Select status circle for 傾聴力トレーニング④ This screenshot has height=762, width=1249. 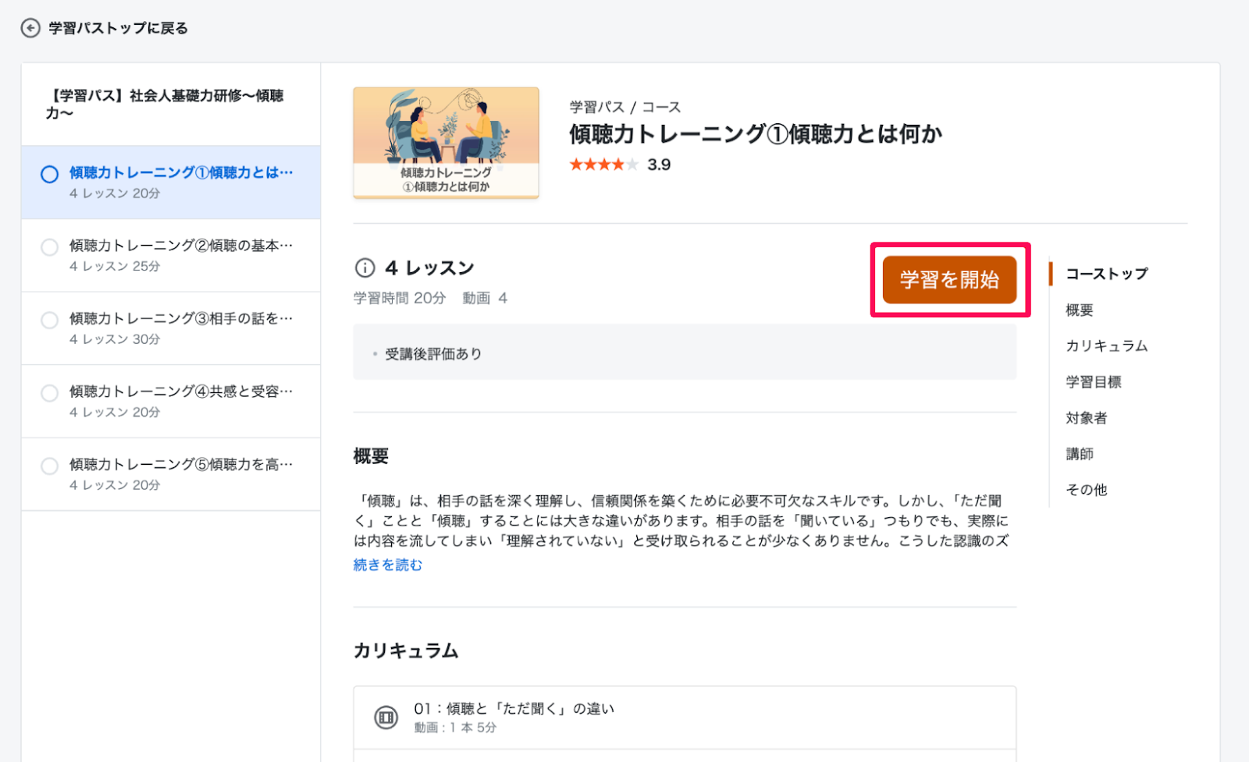point(49,393)
